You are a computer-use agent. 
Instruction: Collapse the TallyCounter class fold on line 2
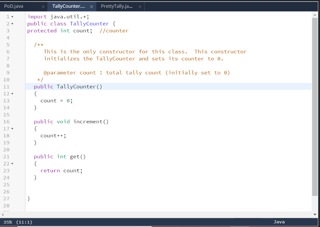pos(12,23)
